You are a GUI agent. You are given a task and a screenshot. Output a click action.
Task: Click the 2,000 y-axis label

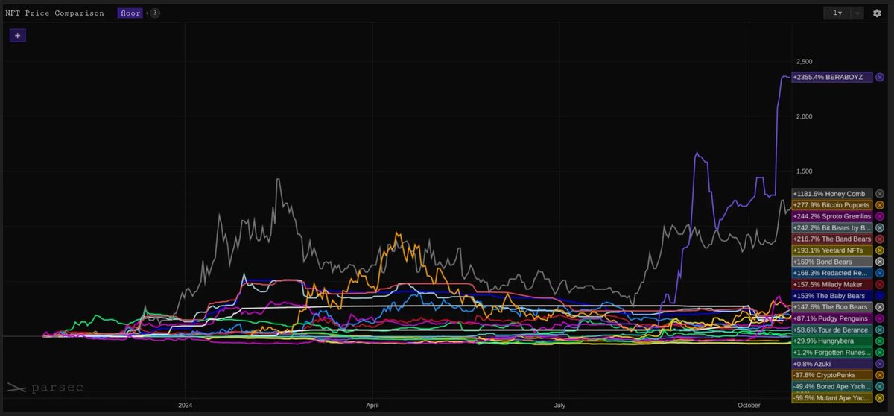806,116
